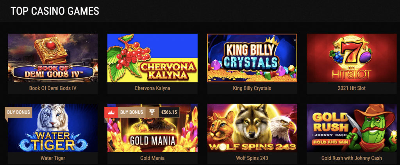
Task: Open the Gold Rush Johnny Cash image
Action: click(x=352, y=128)
